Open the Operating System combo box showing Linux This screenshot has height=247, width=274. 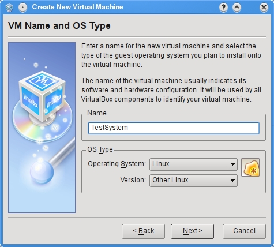point(193,164)
